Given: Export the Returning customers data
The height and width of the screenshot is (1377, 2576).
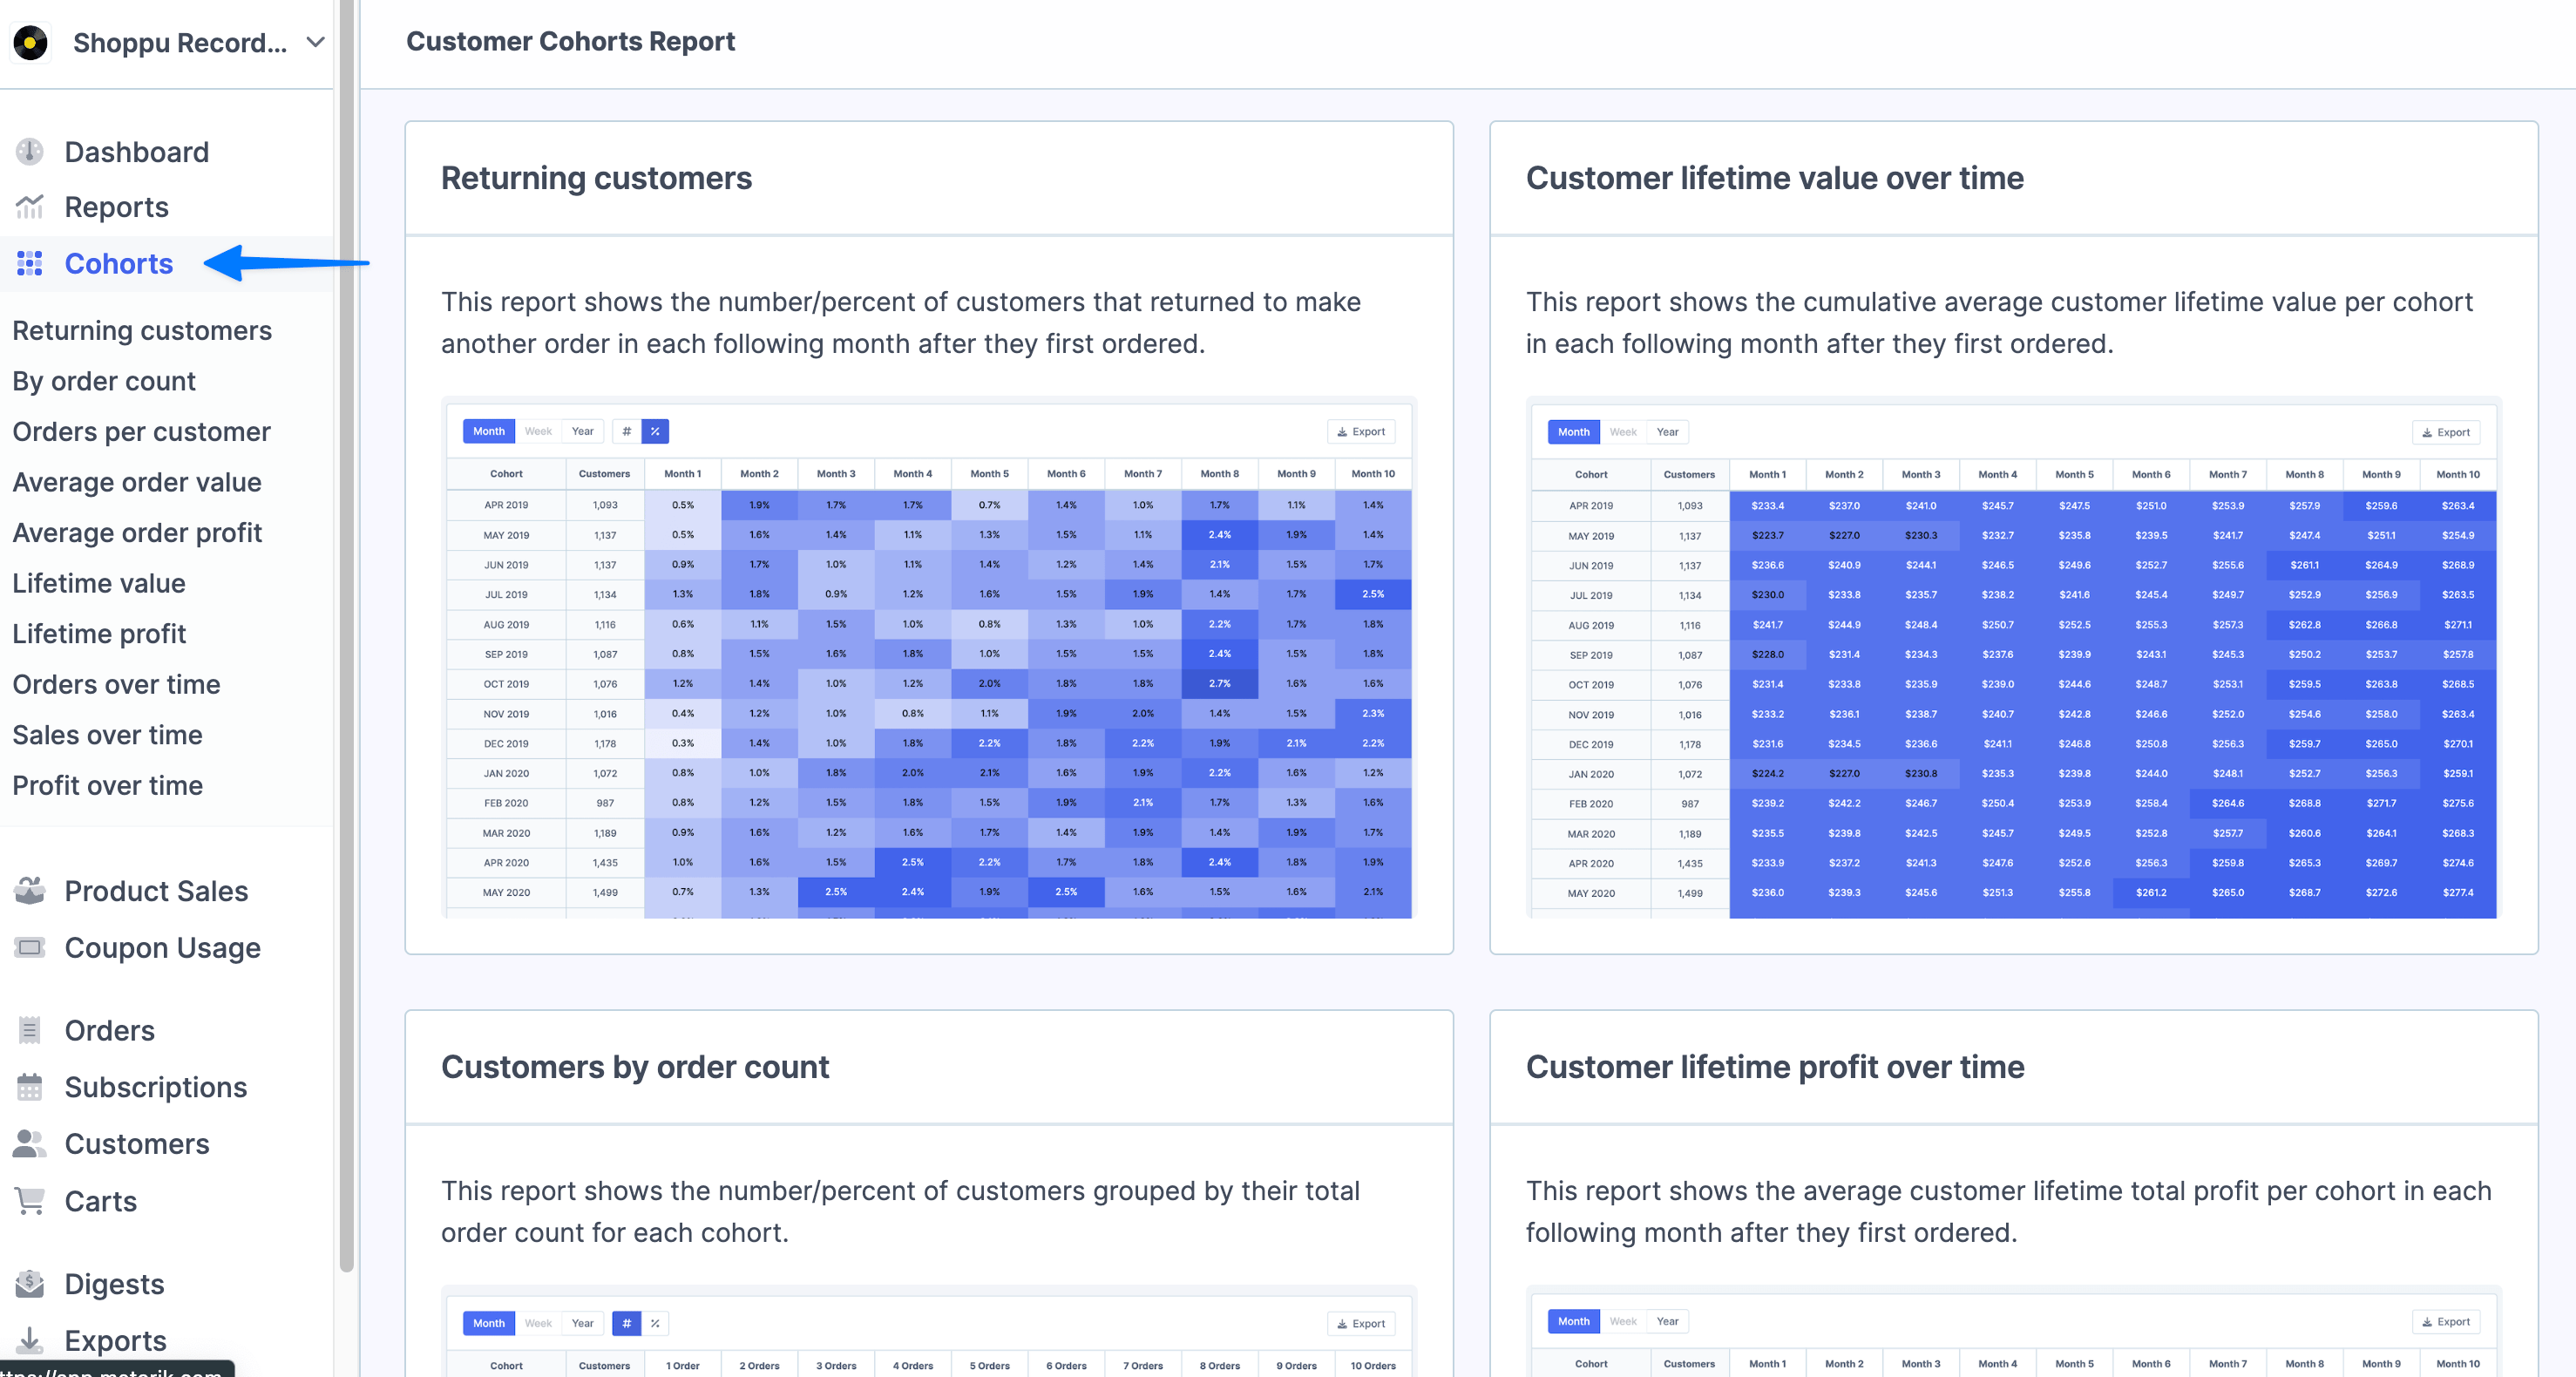Looking at the screenshot, I should tap(1360, 431).
